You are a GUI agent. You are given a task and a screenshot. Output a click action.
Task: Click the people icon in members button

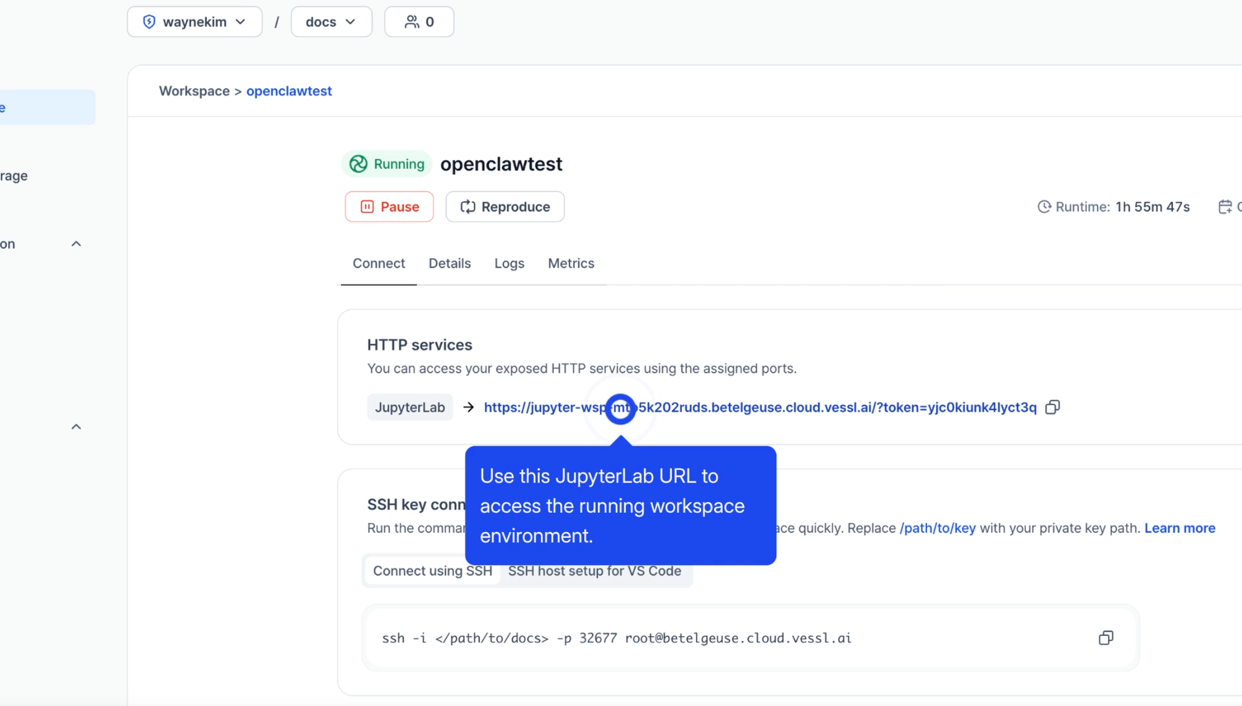(x=412, y=22)
